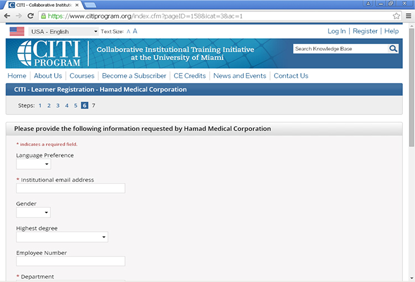
Task: Click the Help link
Action: pos(391,31)
